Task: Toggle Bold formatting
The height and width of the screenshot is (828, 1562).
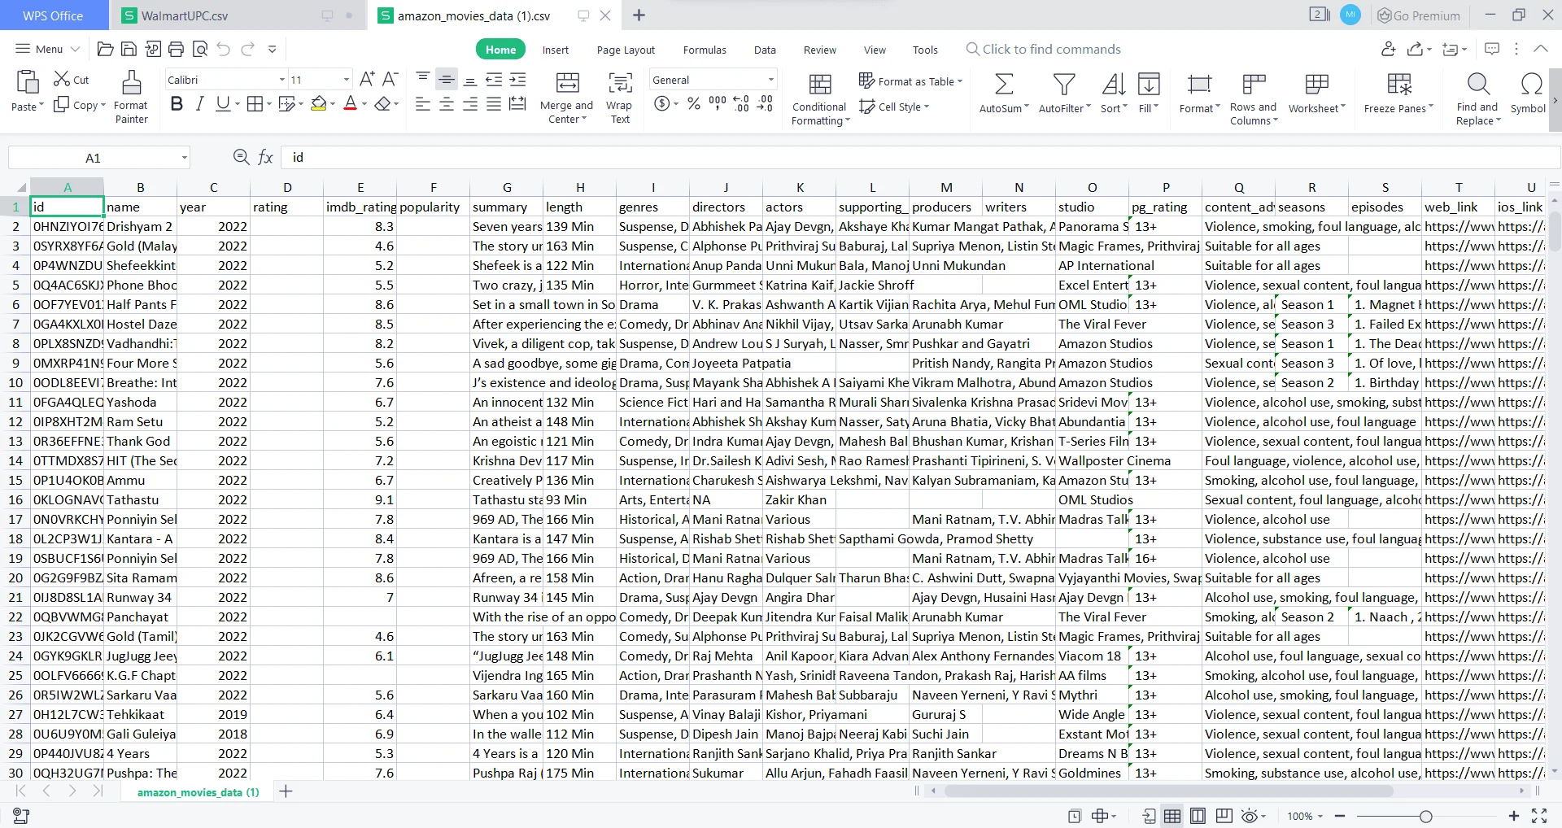Action: (177, 103)
